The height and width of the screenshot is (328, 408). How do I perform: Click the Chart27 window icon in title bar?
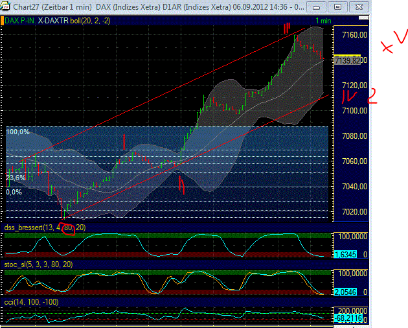tap(5, 6)
